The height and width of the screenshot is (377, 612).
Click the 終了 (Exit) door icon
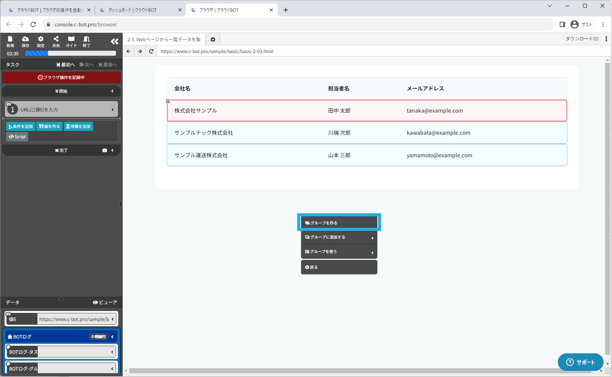pos(87,41)
